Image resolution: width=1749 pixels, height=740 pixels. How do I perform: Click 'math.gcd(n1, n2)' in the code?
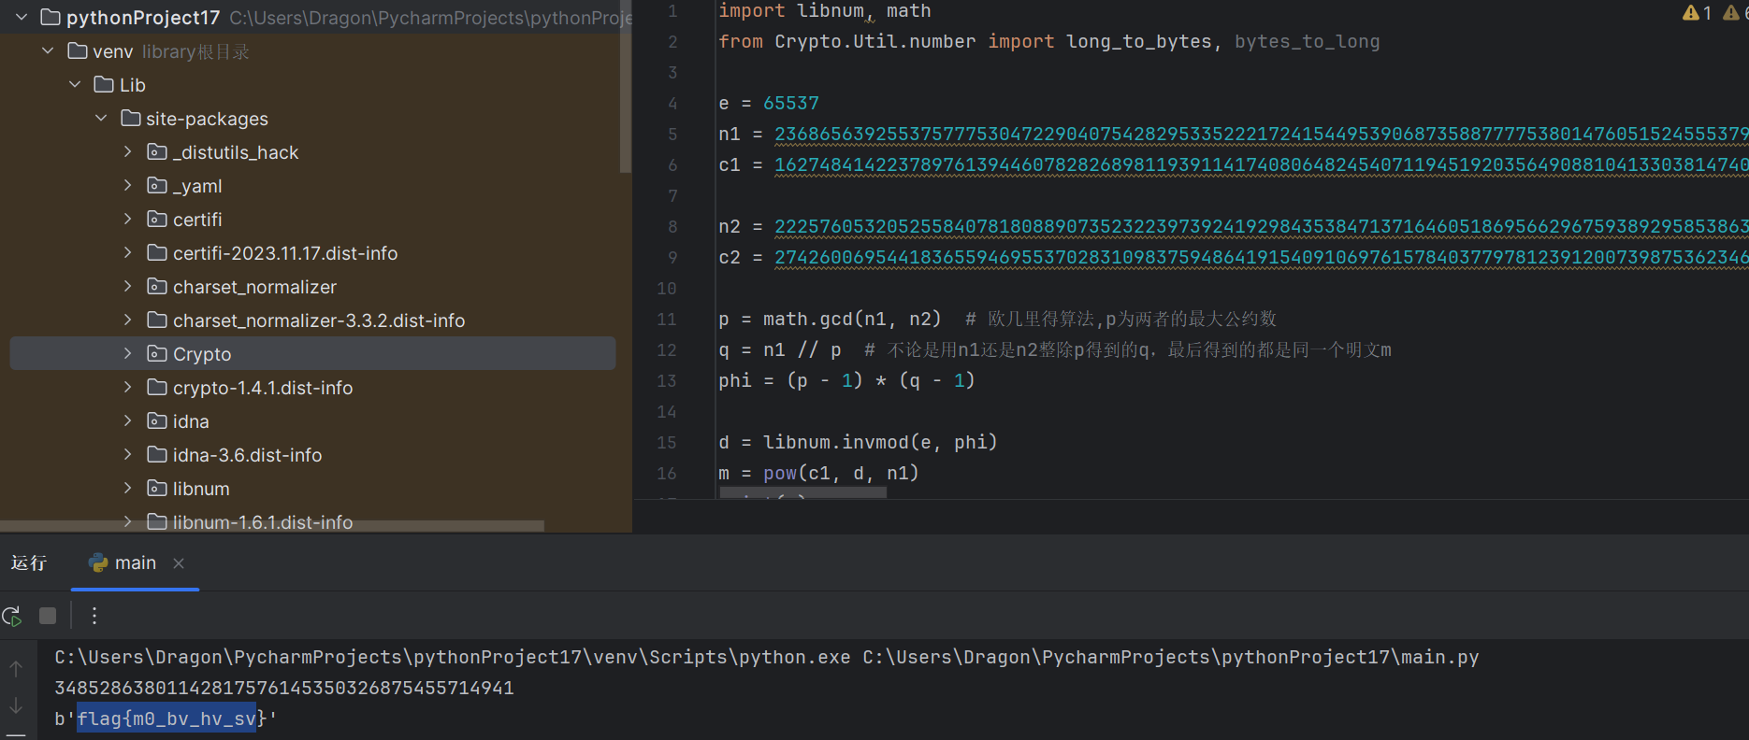click(852, 320)
